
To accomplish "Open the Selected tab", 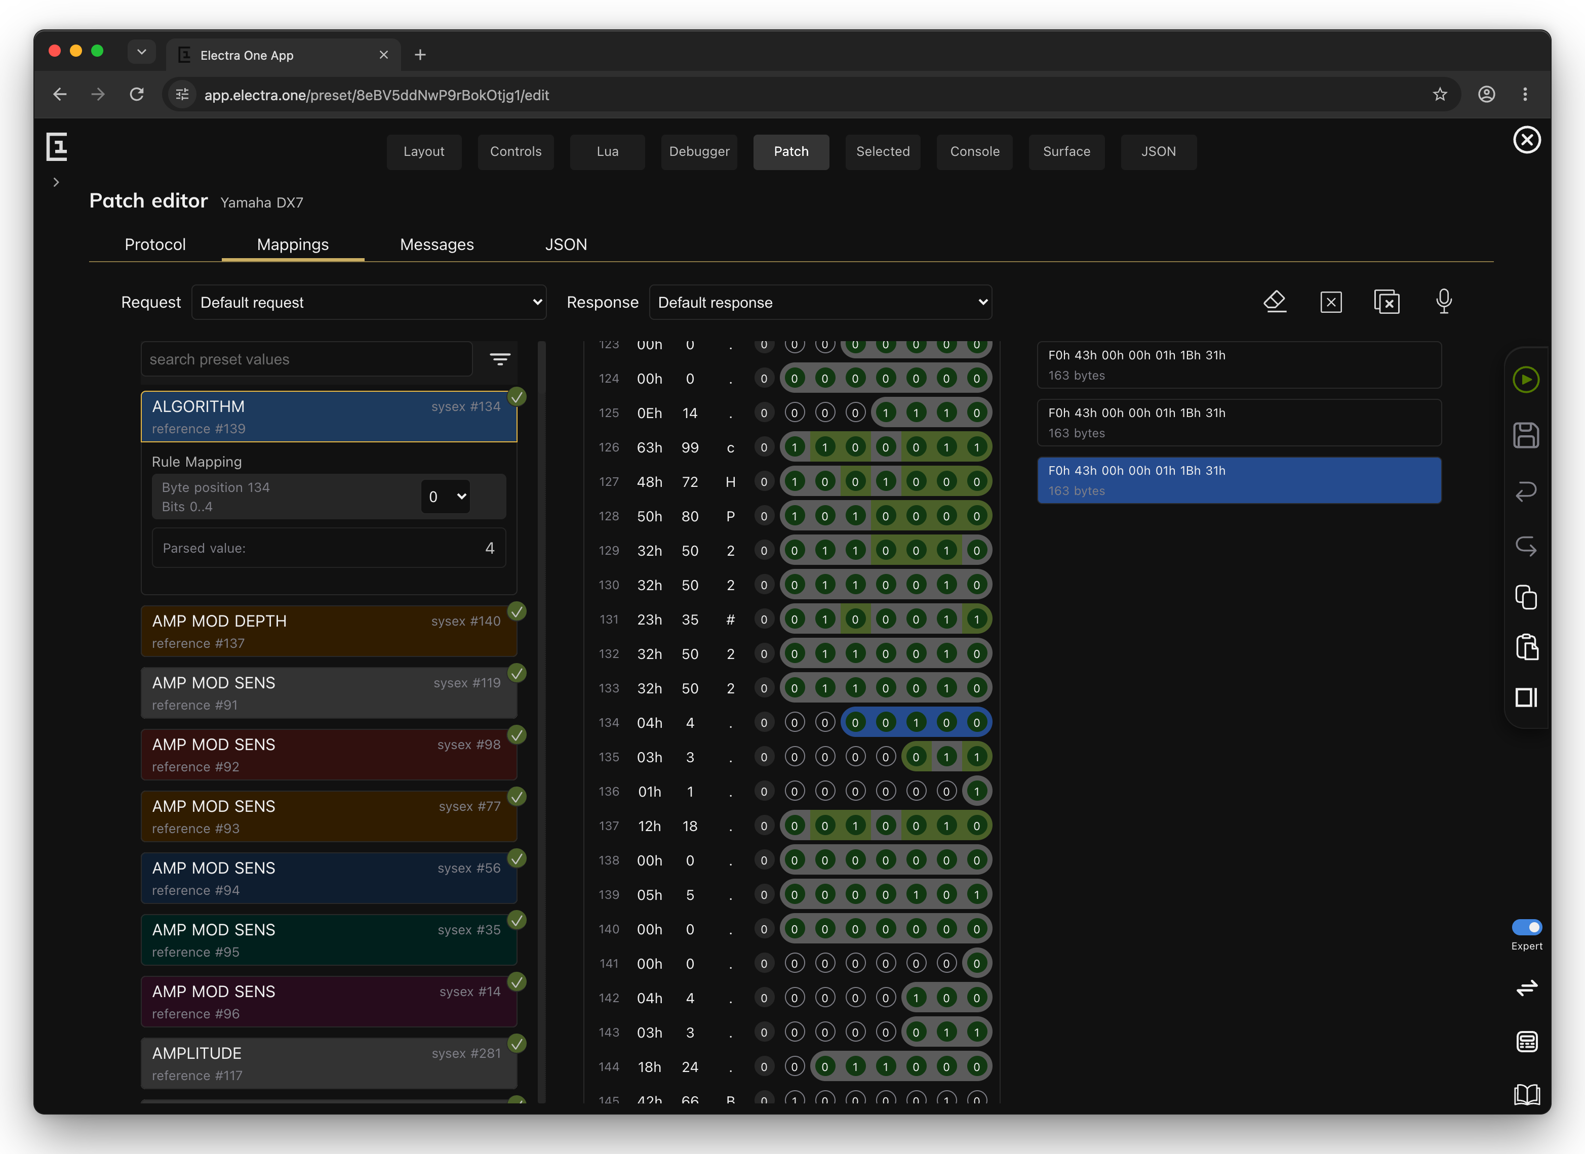I will 883,151.
